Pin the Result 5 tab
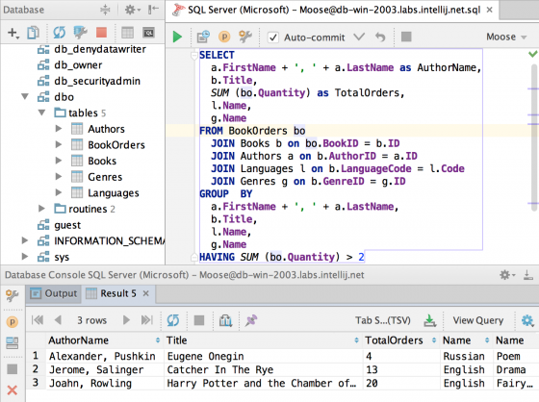Image resolution: width=539 pixels, height=402 pixels. tap(251, 320)
